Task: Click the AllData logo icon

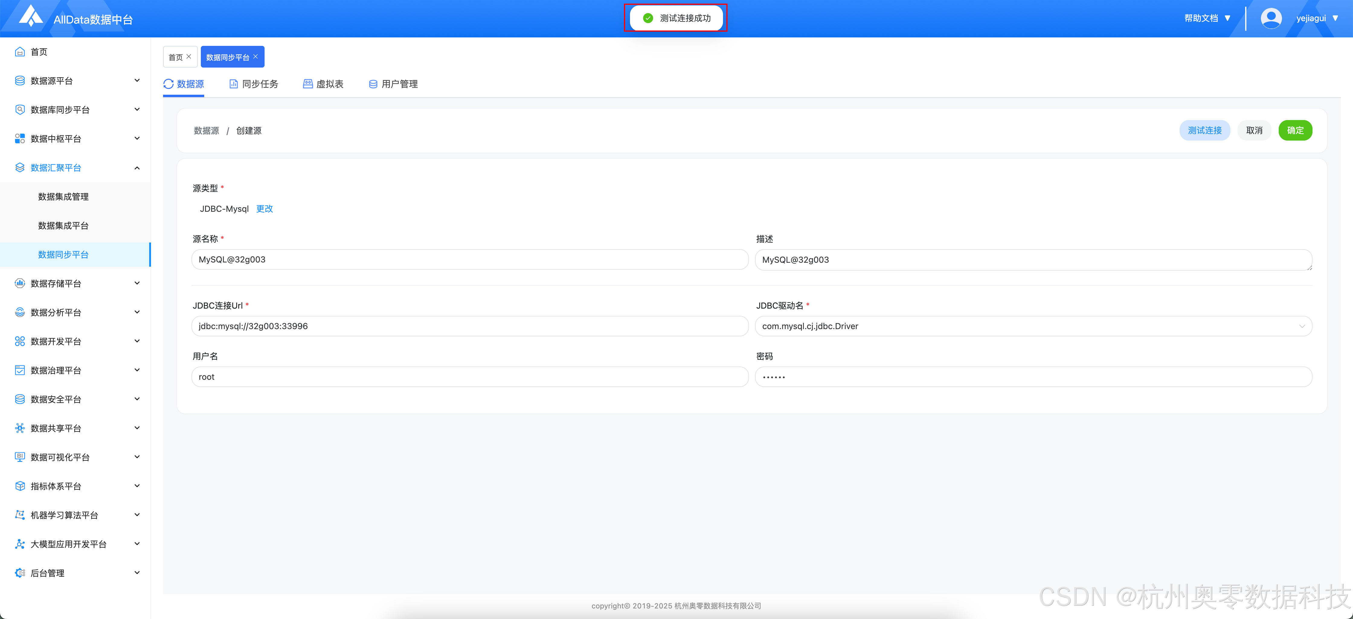Action: 31,16
